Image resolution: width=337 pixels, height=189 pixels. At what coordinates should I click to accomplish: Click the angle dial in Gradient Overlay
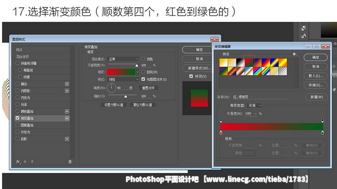click(111, 88)
